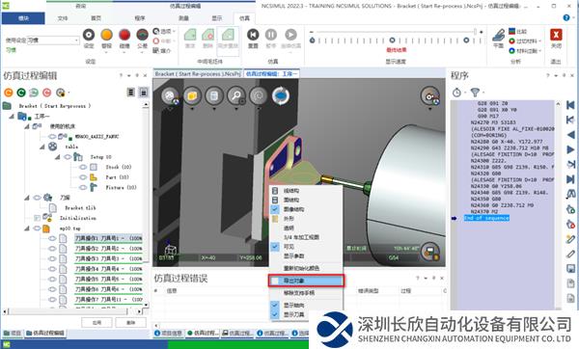Screen dimensions: 579x349
Task: Click the blue module button at top left
Action: pyautogui.click(x=23, y=18)
